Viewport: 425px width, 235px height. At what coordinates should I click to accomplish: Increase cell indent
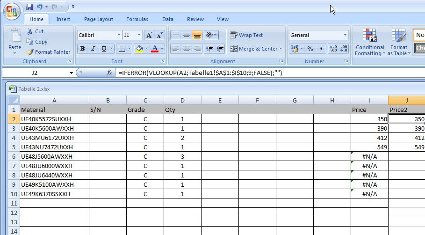(x=220, y=49)
